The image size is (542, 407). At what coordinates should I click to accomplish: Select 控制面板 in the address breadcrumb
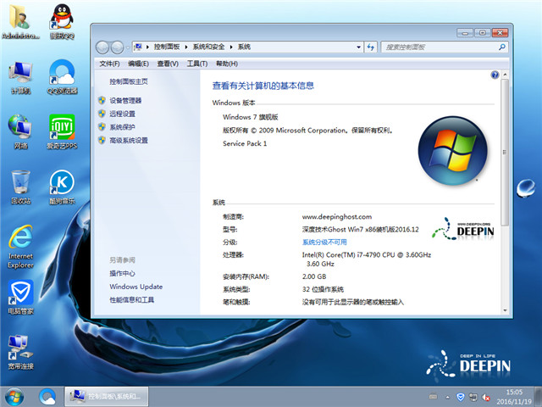[167, 47]
